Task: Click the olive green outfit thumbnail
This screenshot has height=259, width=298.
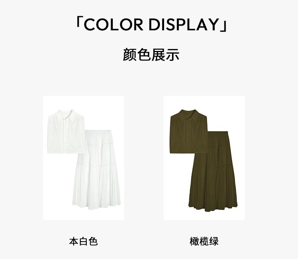Action: coord(204,158)
